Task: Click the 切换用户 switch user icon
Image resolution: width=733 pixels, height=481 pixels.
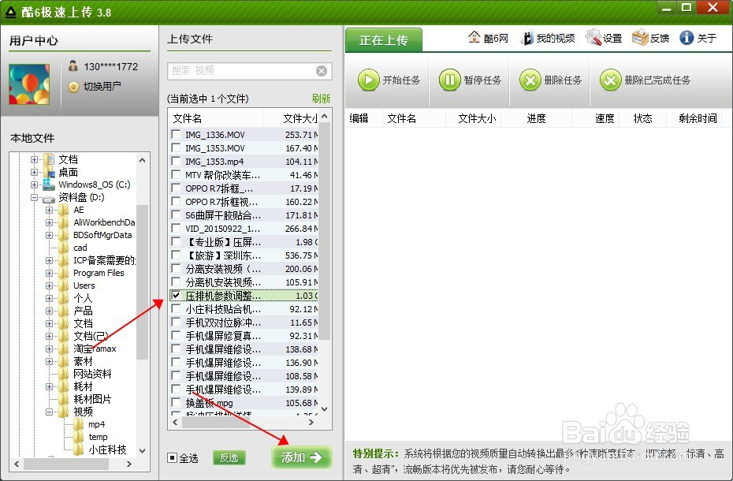Action: pyautogui.click(x=73, y=87)
